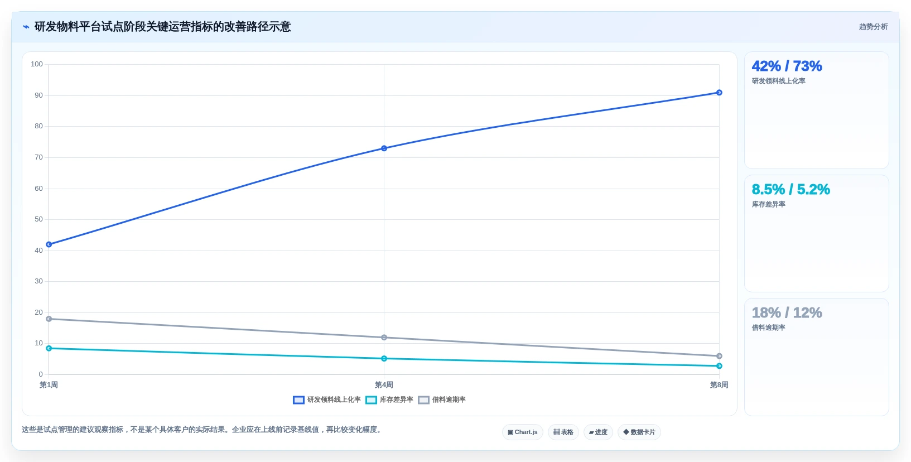Select the 表格 tag chip
The height and width of the screenshot is (462, 911).
coord(563,432)
